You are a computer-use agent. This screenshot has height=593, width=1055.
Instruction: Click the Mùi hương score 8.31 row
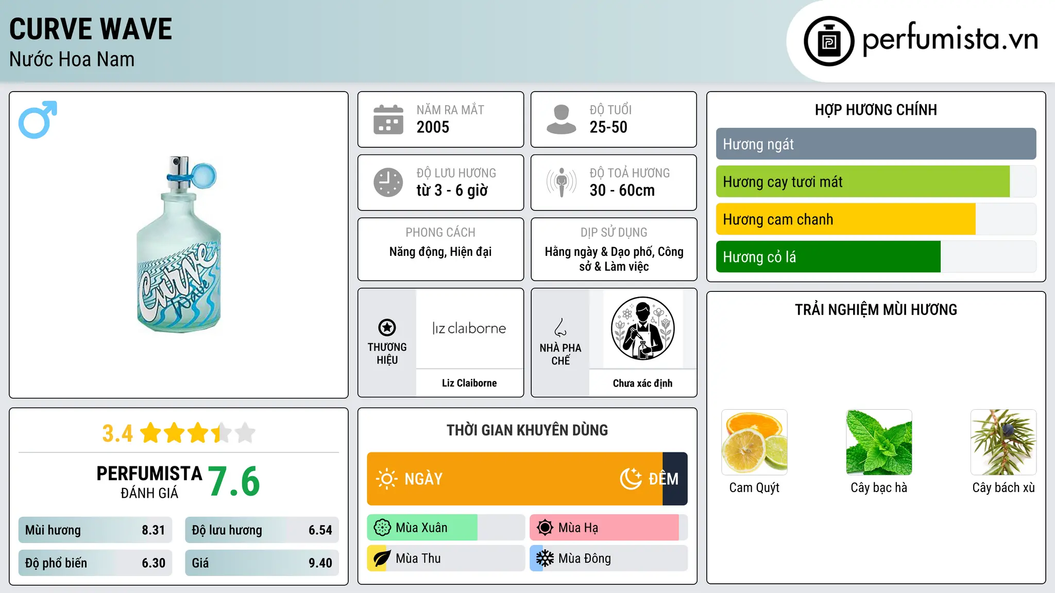pos(95,530)
